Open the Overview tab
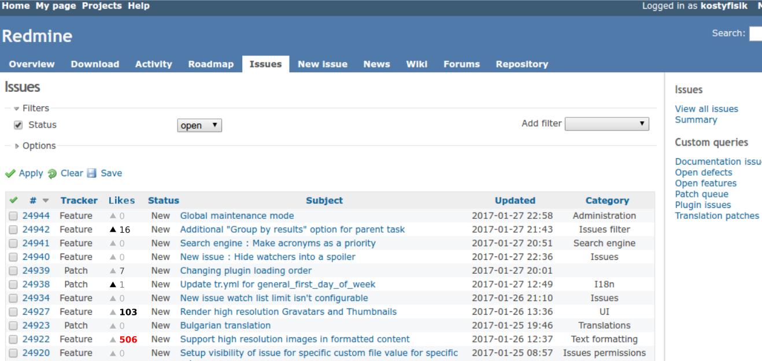Screen dimensions: 762x361 click(32, 64)
